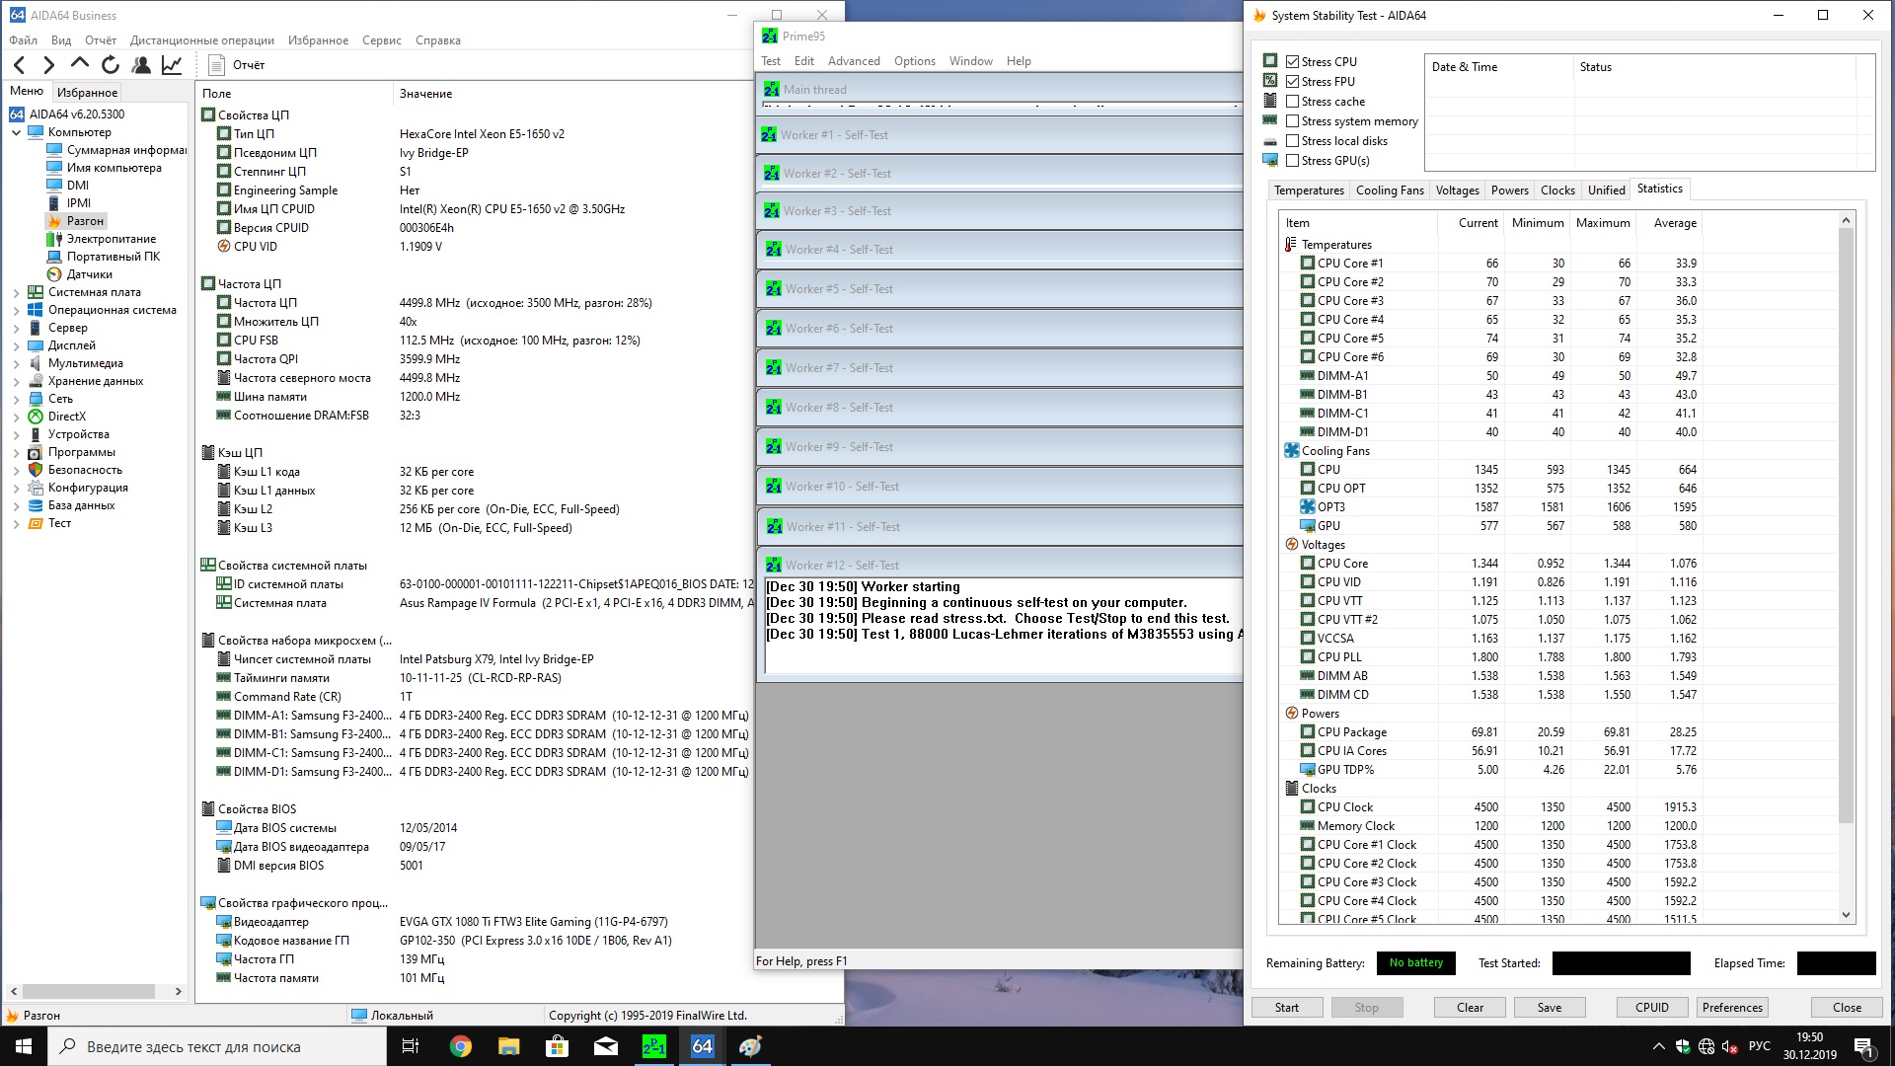
Task: Collapse the Компьютер tree node
Action: coord(16,132)
